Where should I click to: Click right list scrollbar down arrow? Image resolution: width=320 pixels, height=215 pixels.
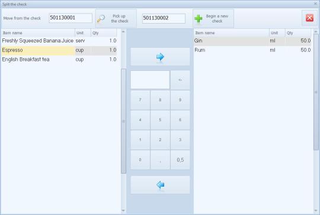316,210
